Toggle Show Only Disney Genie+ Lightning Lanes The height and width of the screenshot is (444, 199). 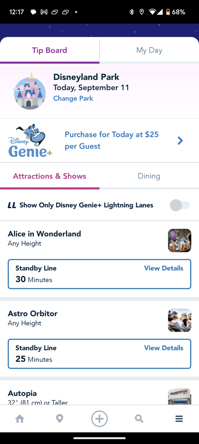pyautogui.click(x=180, y=206)
